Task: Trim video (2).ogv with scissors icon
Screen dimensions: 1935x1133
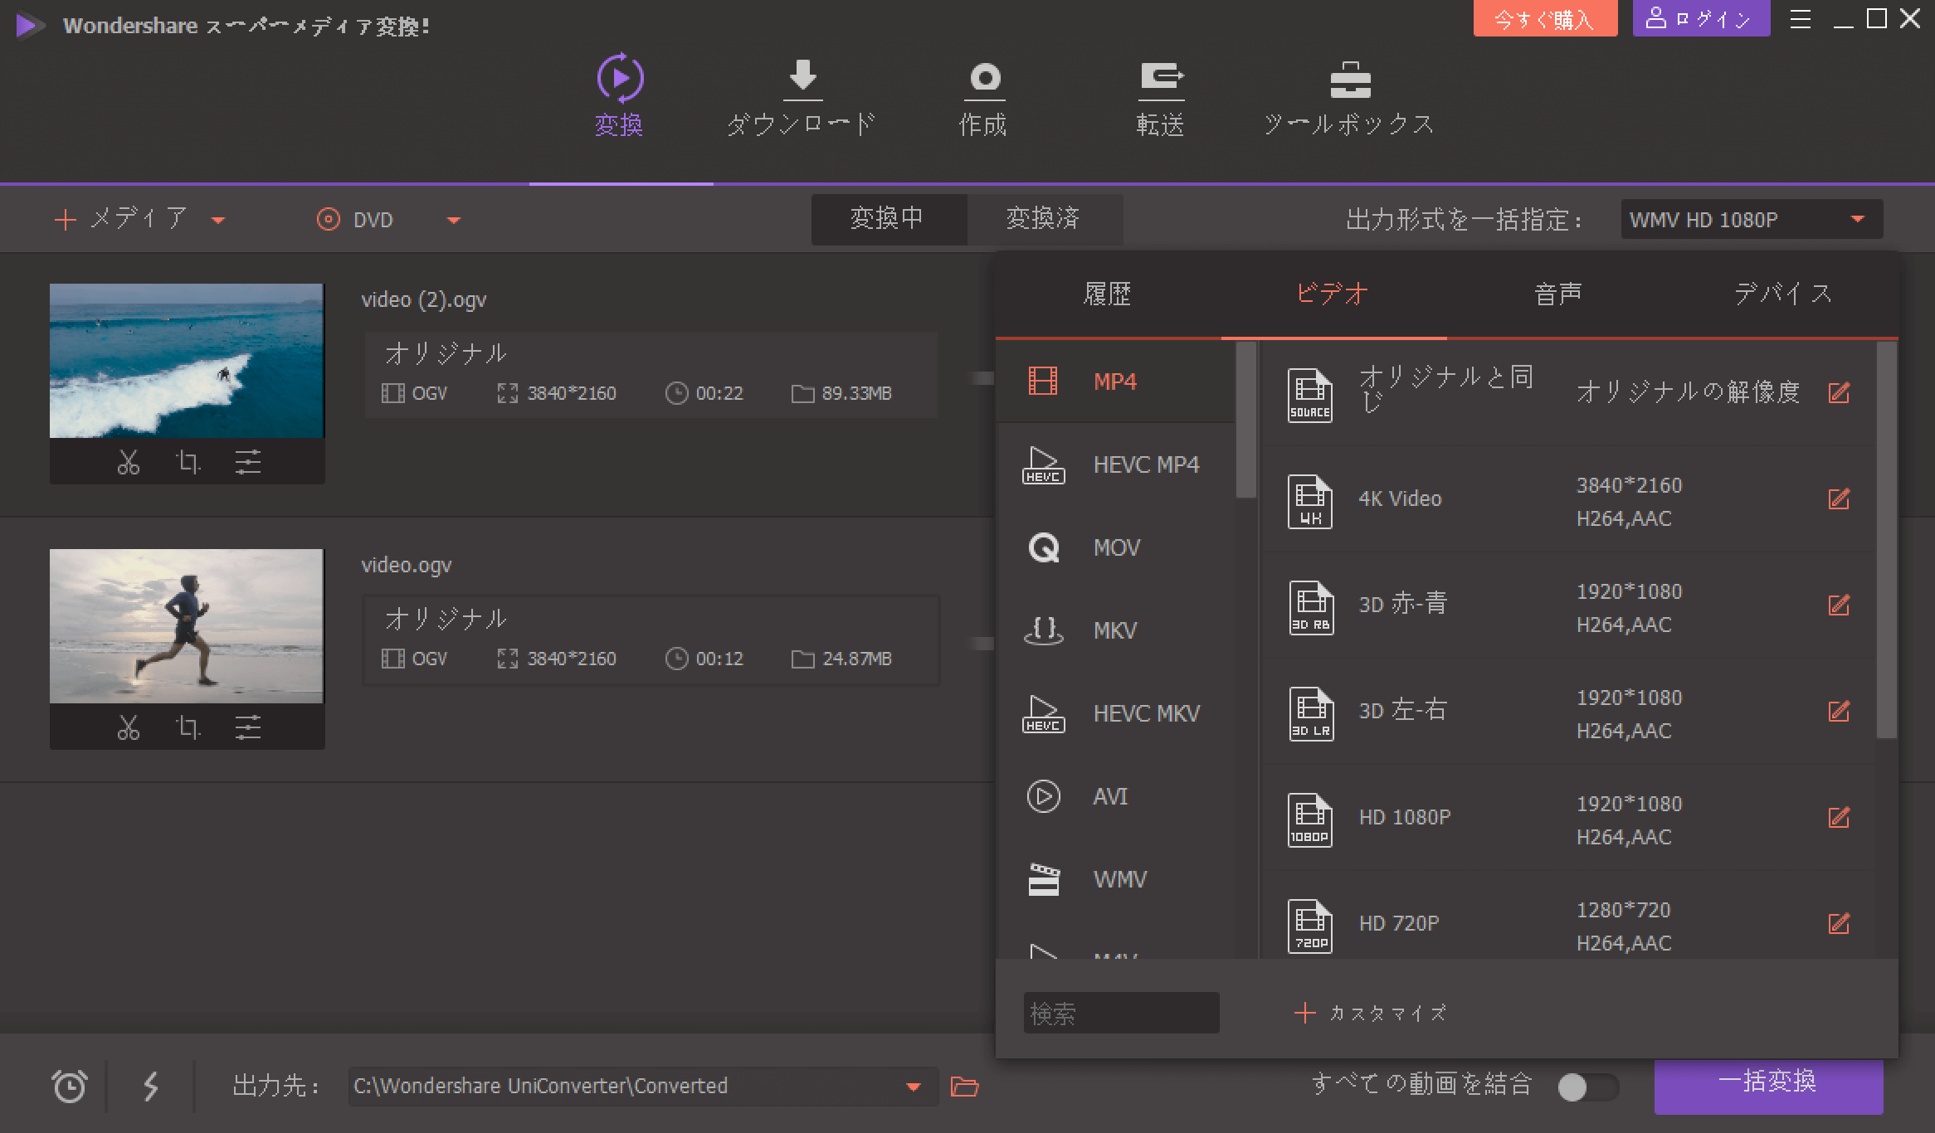Action: pyautogui.click(x=128, y=462)
